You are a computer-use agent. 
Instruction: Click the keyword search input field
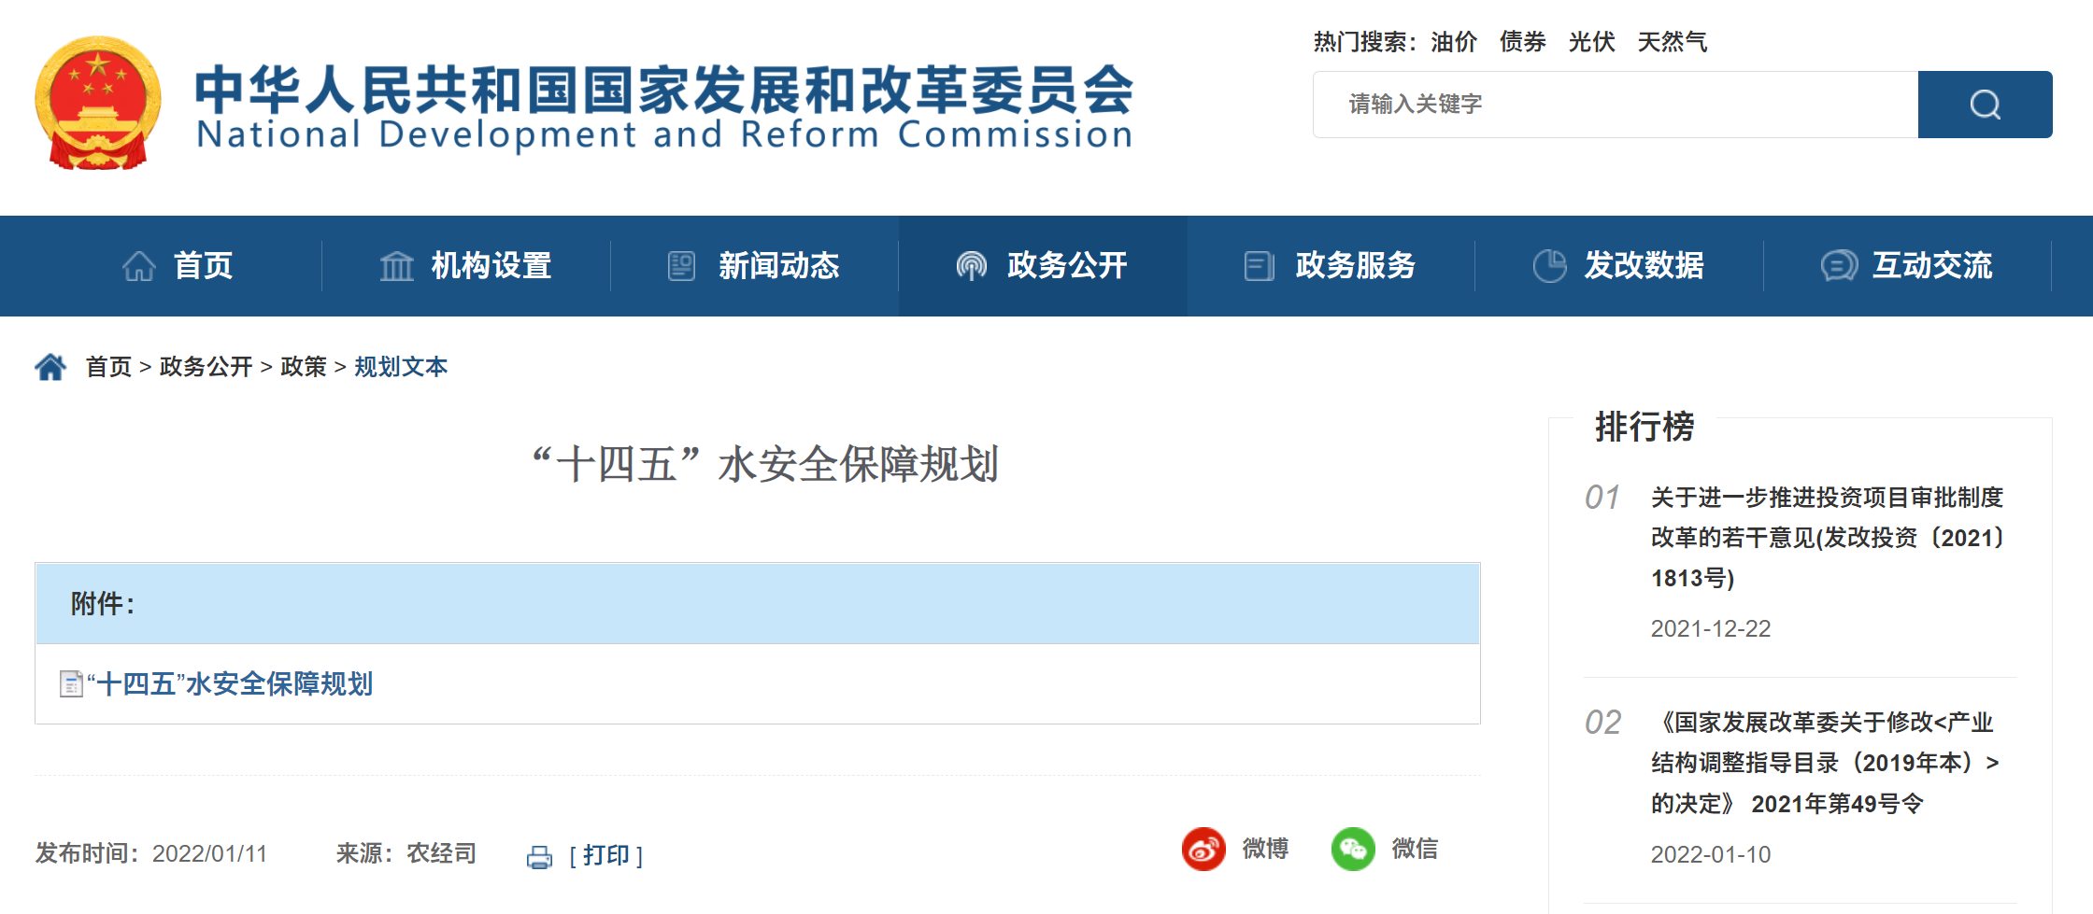1616,105
